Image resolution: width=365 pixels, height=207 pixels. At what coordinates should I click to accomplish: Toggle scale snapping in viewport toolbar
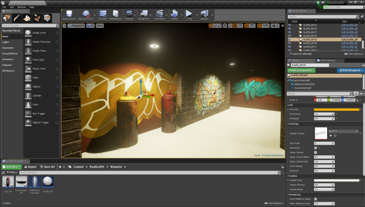pyautogui.click(x=259, y=25)
